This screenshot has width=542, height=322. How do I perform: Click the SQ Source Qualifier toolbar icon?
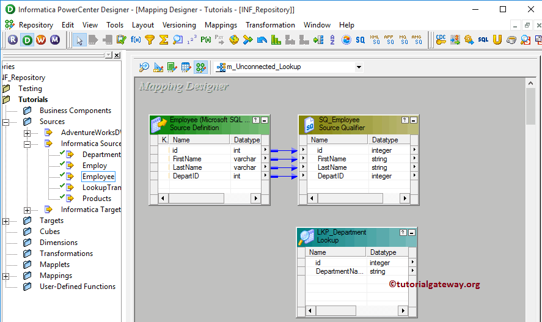click(x=360, y=40)
